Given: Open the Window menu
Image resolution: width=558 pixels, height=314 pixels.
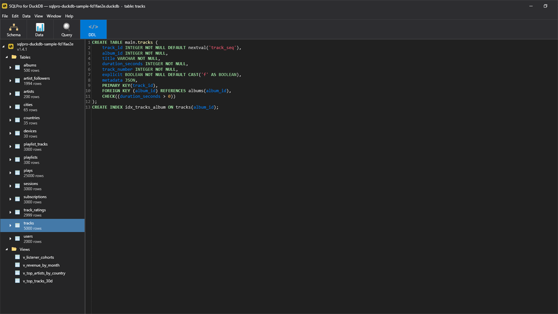Looking at the screenshot, I should [54, 16].
